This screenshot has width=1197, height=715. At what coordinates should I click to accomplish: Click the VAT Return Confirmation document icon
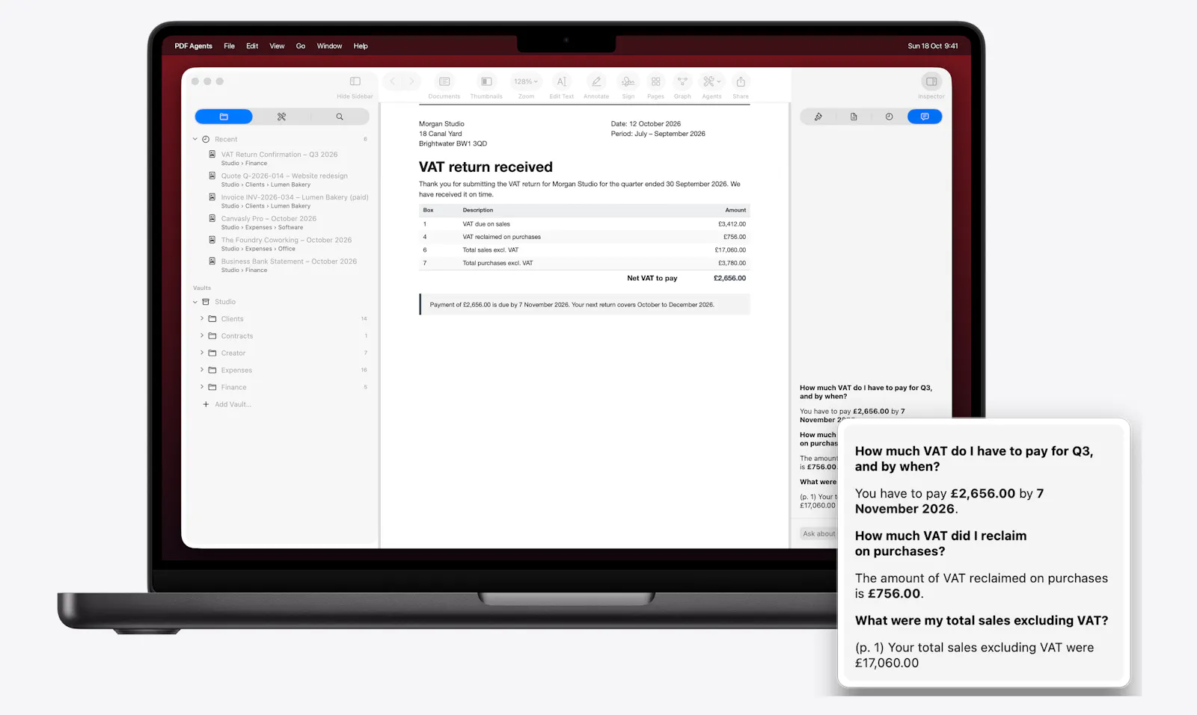212,154
